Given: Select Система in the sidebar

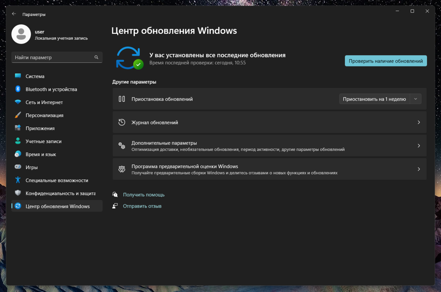Looking at the screenshot, I should [57, 76].
